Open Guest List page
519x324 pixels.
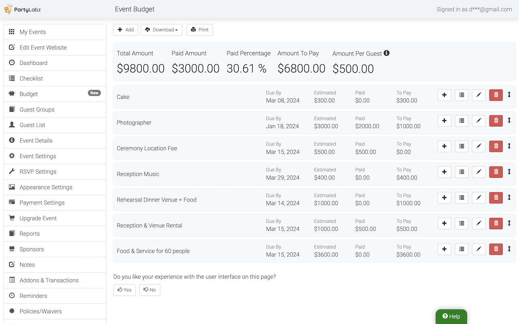(55, 125)
